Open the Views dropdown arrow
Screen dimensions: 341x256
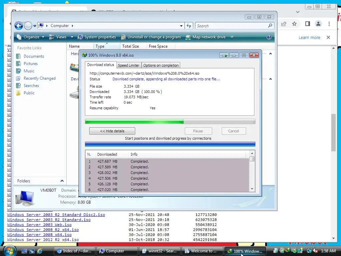[x=72, y=37]
